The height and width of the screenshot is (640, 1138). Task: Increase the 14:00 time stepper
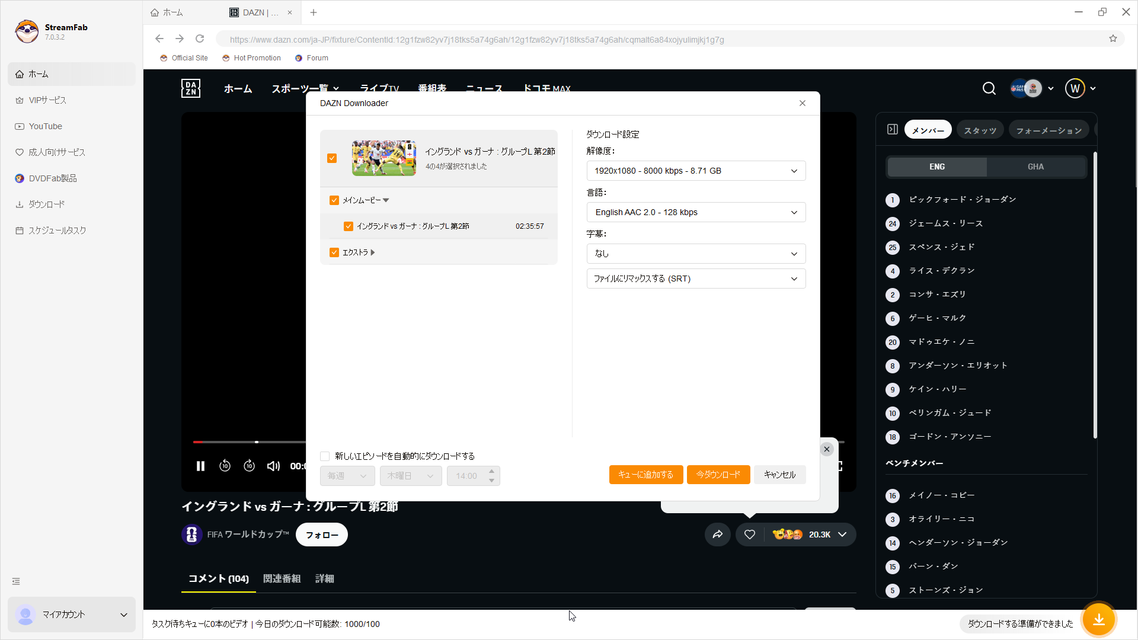pos(492,472)
